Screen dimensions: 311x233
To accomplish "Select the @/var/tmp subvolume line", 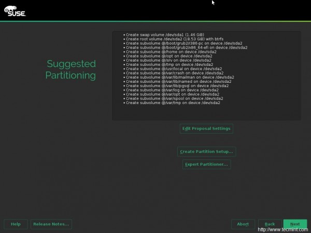I will point(173,103).
